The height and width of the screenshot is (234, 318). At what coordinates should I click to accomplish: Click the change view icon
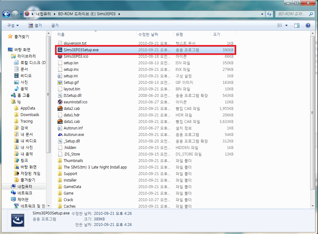(279, 25)
